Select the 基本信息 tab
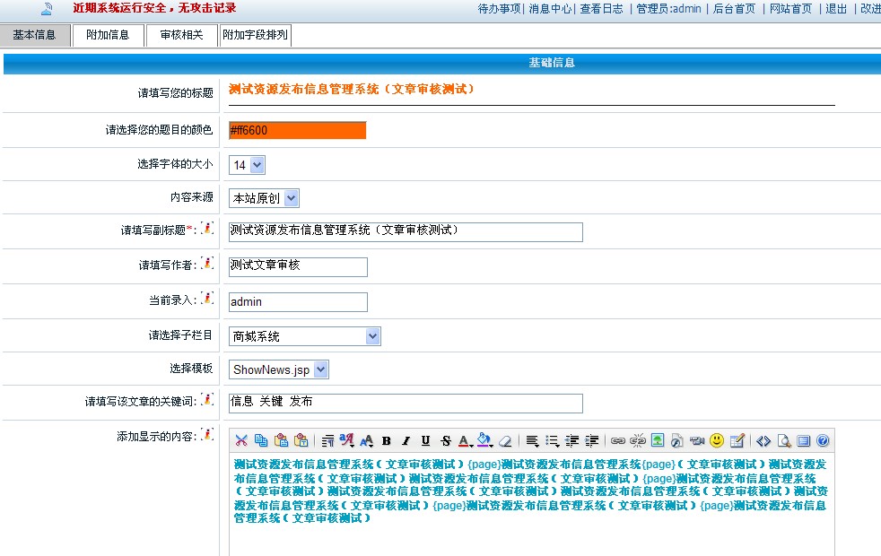Image resolution: width=881 pixels, height=556 pixels. point(35,35)
